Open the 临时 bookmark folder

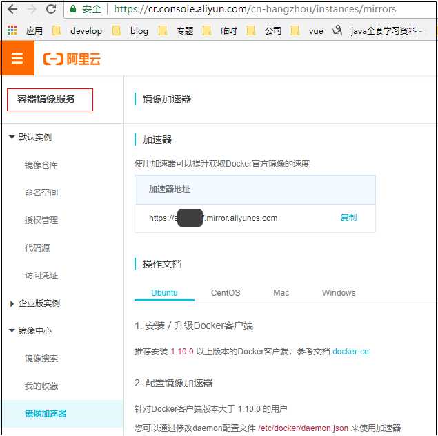click(x=219, y=30)
